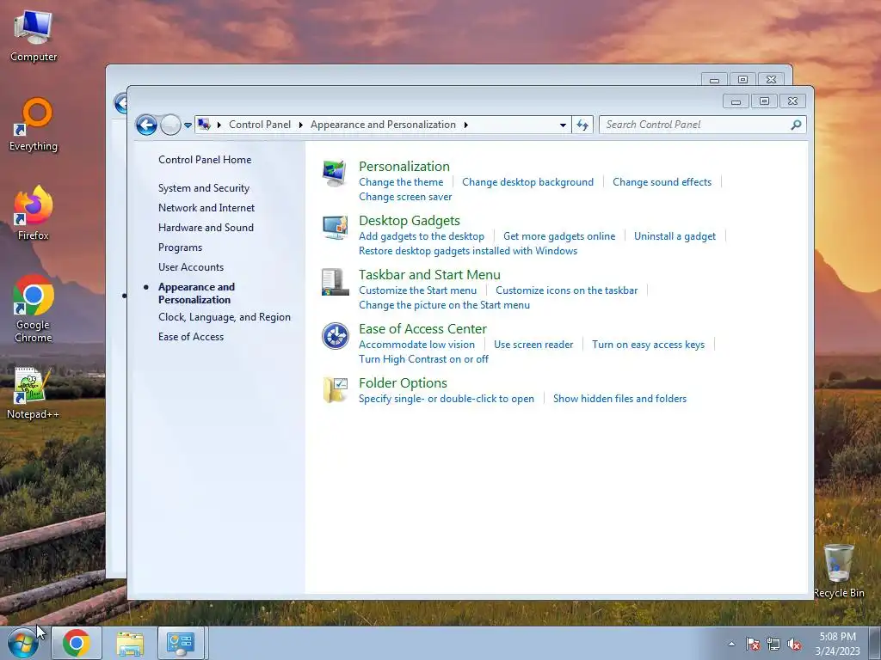Viewport: 881px width, 660px height.
Task: Click Change screen saver
Action: pos(405,197)
